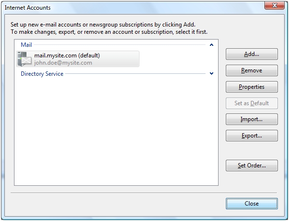Open the Import... accounts button
The height and width of the screenshot is (221, 289).
pos(251,119)
